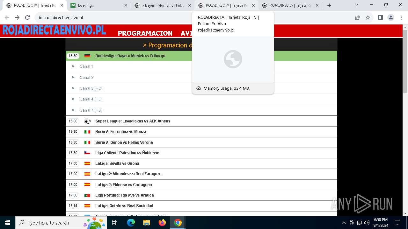This screenshot has width=408, height=229.
Task: Reload the current page
Action: (27, 17)
